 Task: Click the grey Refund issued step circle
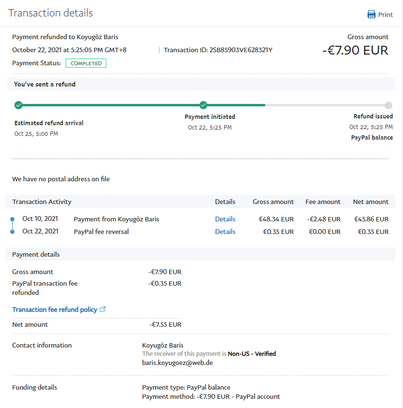pos(389,105)
